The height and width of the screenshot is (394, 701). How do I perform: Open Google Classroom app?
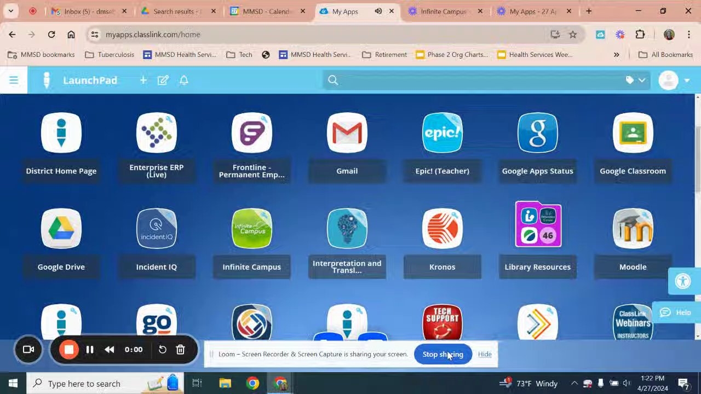(x=633, y=133)
